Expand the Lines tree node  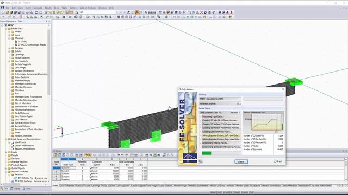coord(9,35)
